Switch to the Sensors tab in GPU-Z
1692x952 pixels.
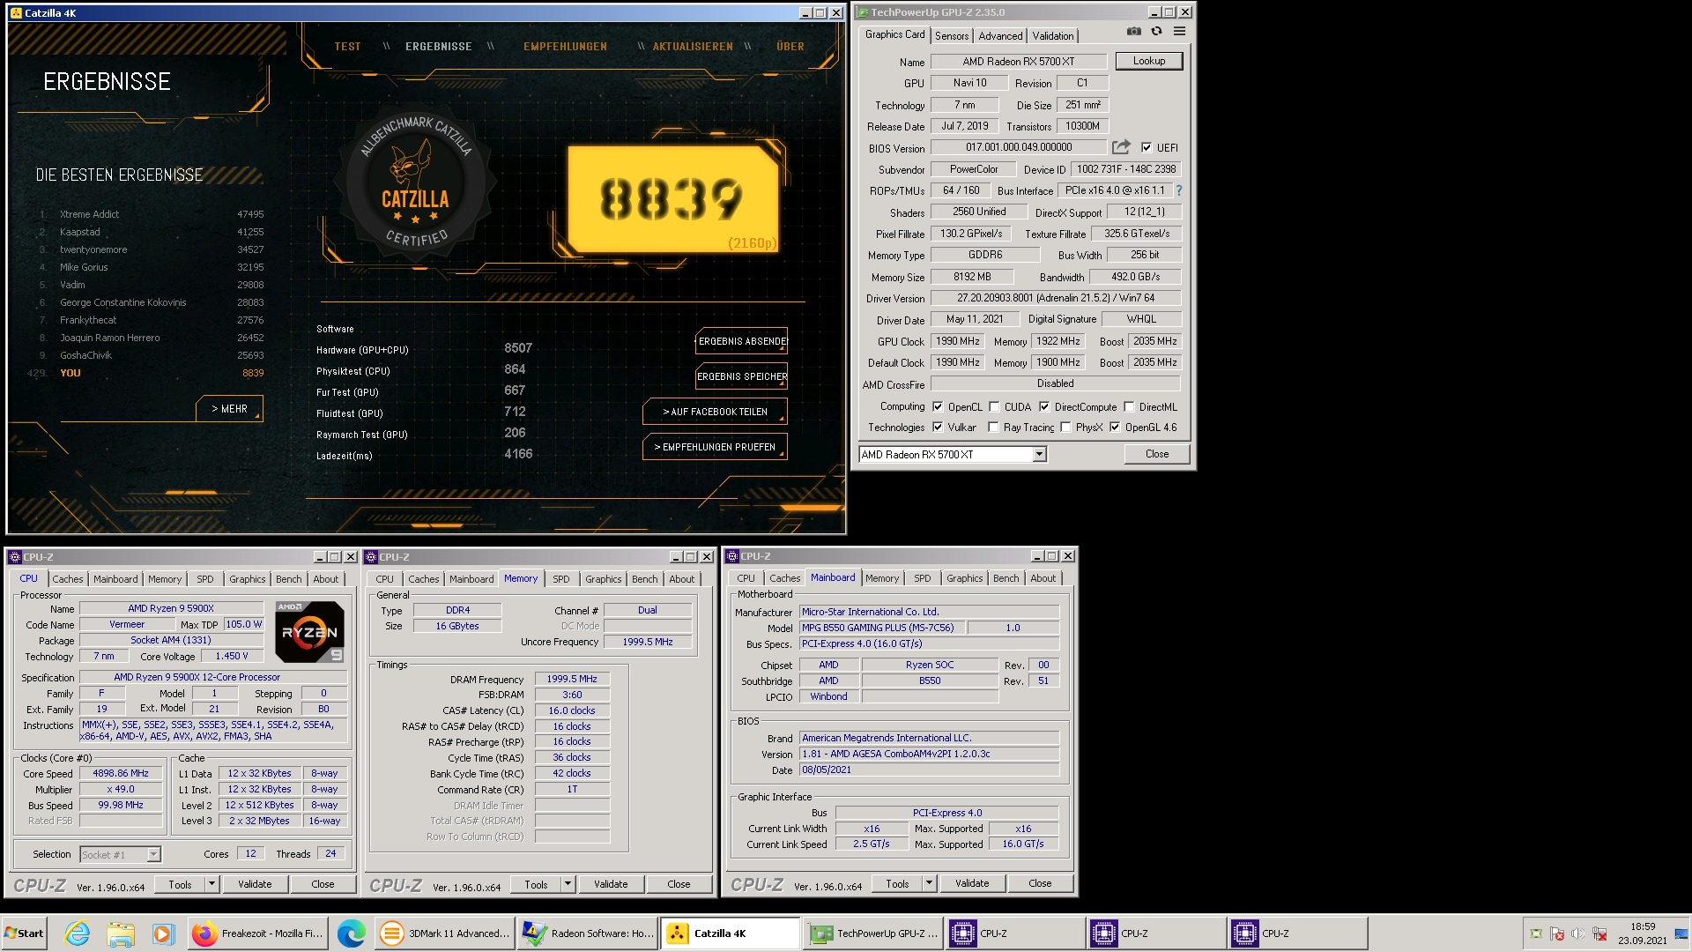pos(952,36)
